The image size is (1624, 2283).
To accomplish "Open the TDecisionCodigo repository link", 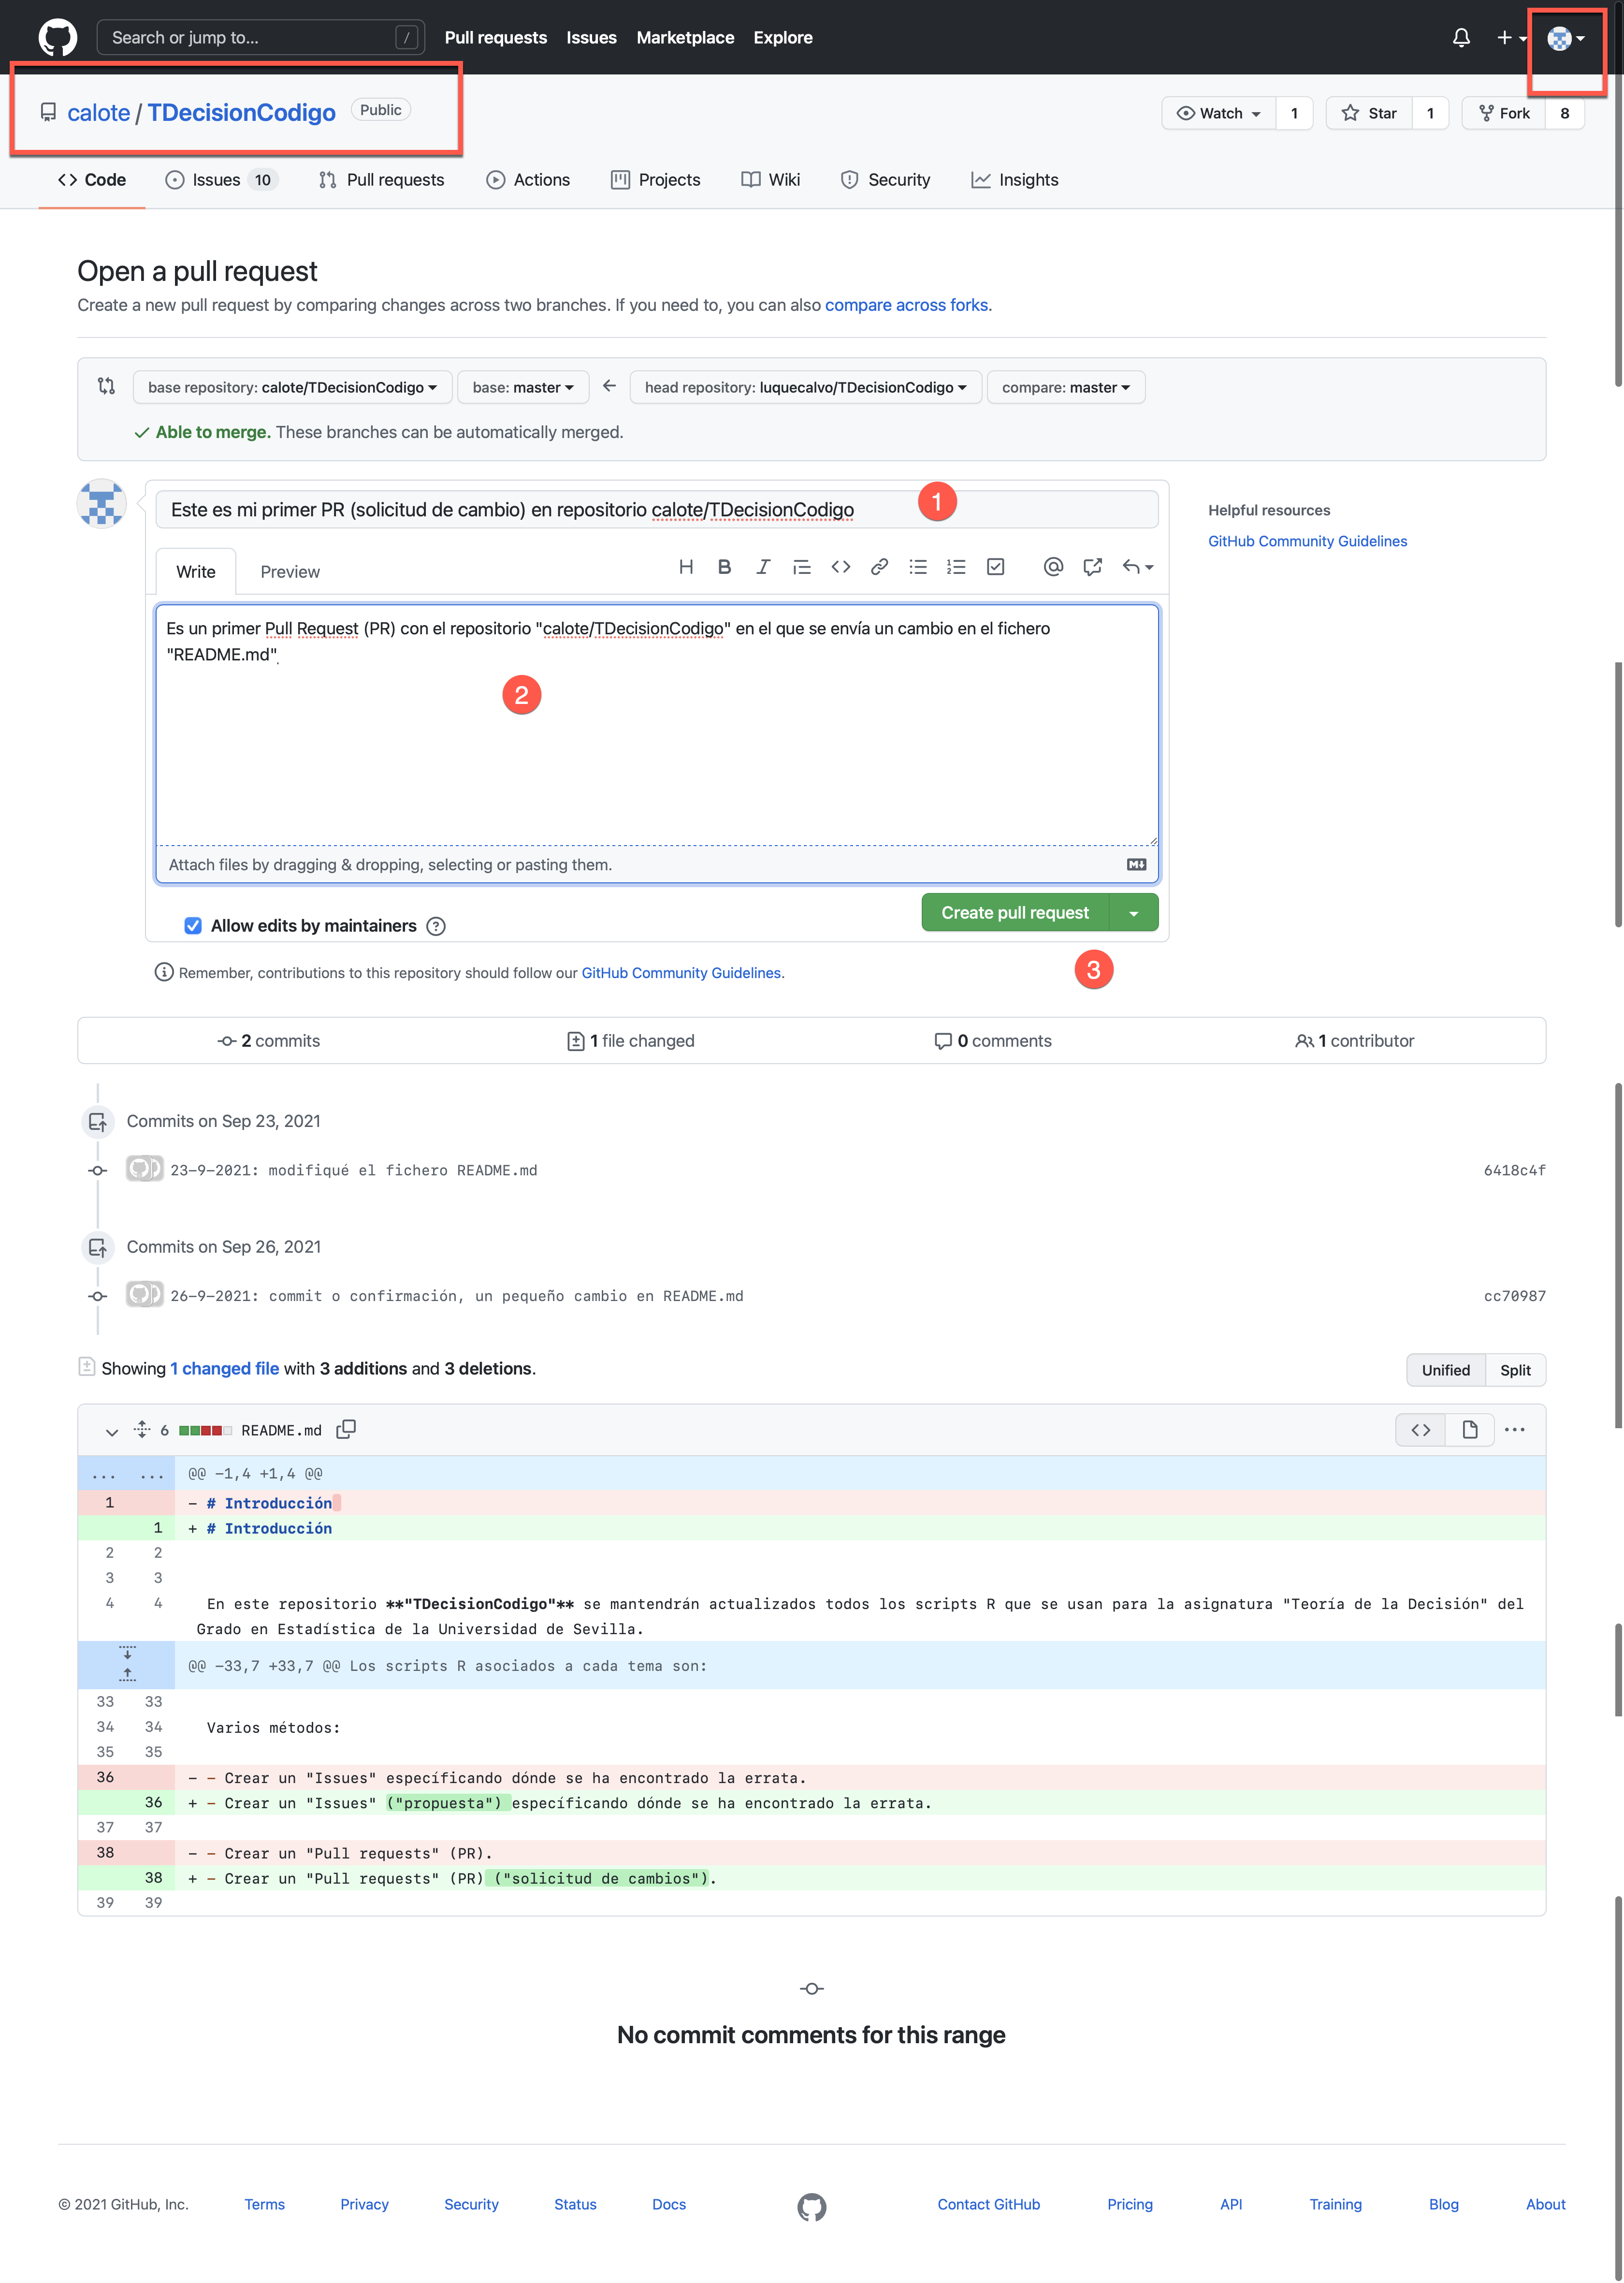I will pyautogui.click(x=241, y=112).
